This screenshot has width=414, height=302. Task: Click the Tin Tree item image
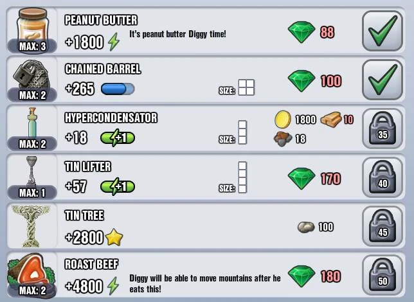pyautogui.click(x=31, y=226)
